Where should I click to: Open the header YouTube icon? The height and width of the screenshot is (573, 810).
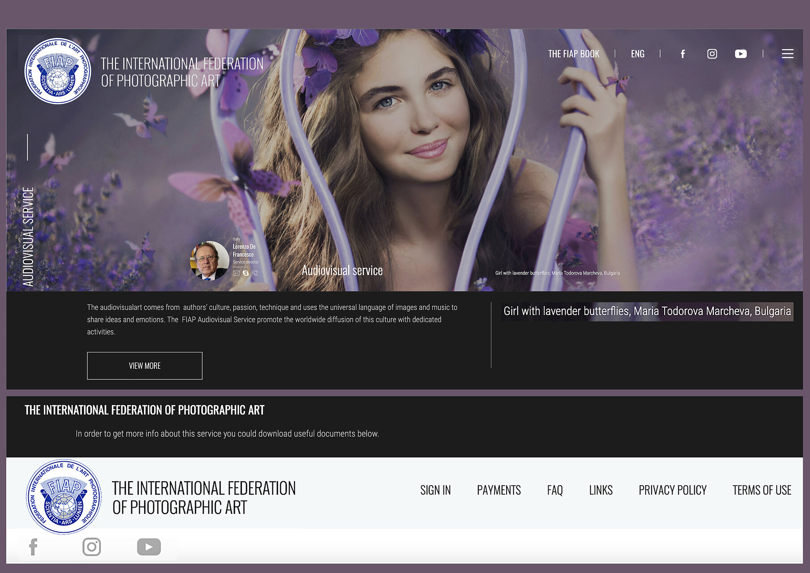click(741, 54)
